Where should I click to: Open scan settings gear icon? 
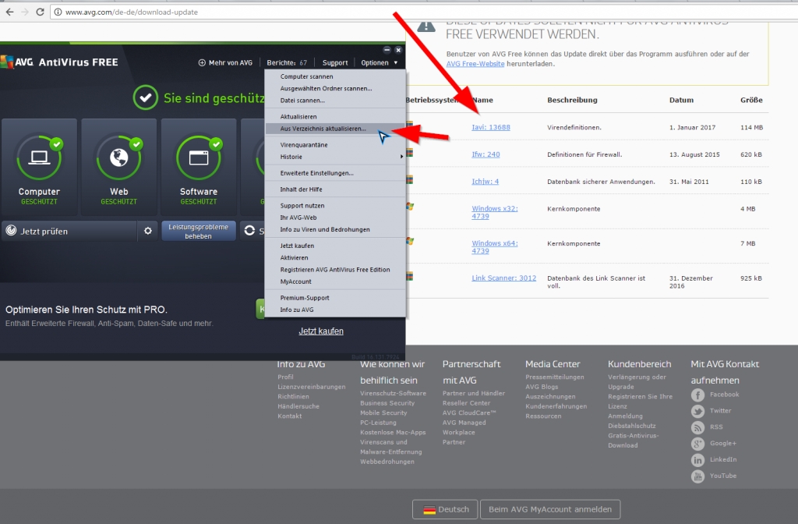pos(148,231)
